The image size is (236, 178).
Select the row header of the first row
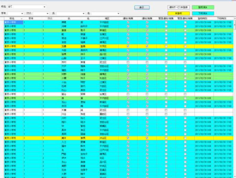point(2,22)
